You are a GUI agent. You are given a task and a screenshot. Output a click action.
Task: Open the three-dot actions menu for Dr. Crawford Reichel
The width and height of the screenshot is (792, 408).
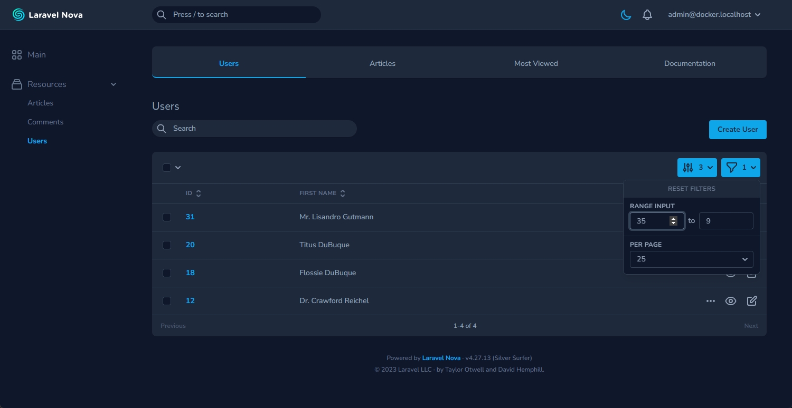click(x=710, y=301)
